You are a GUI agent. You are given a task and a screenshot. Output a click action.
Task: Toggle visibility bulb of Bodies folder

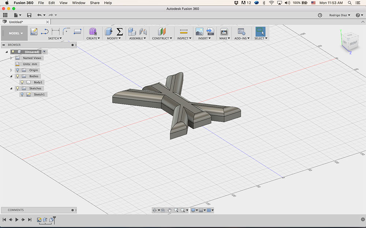click(18, 76)
